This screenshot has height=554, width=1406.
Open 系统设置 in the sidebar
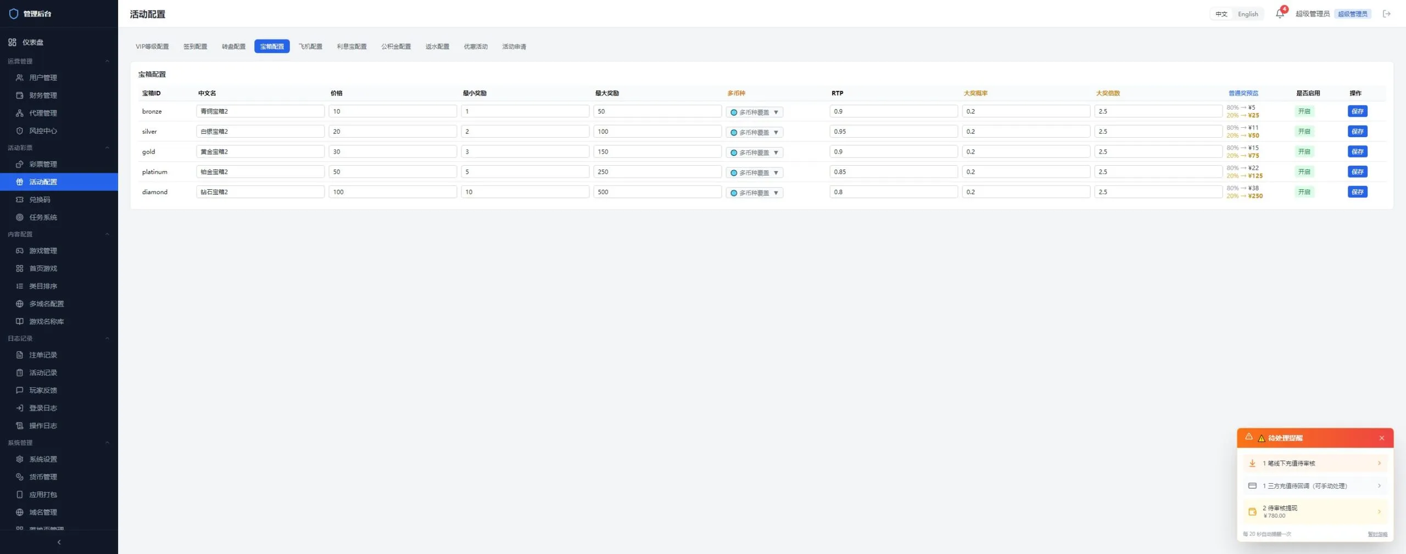[x=59, y=459]
